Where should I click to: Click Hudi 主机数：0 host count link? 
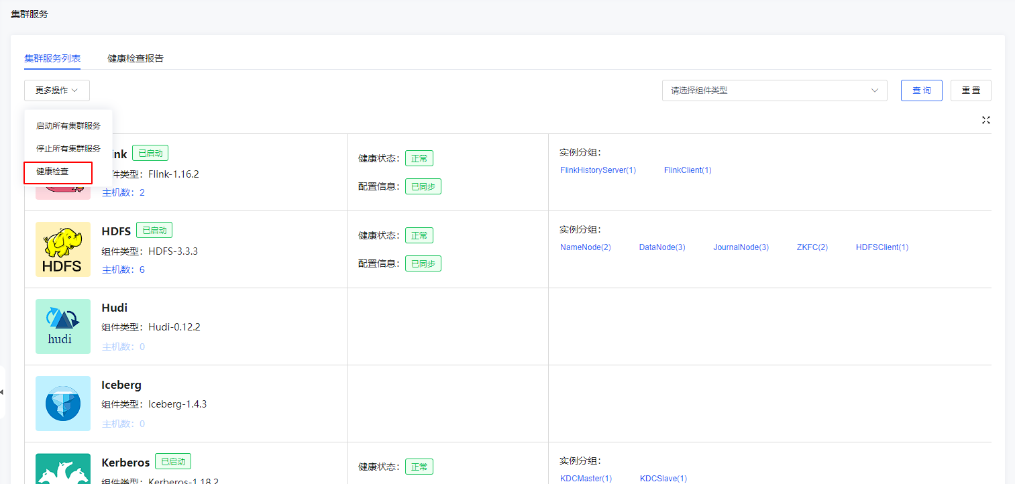click(x=123, y=347)
